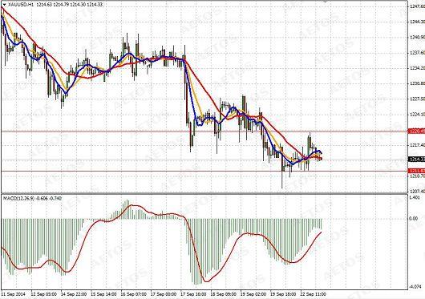Click the 15 Sep 14:00 time label

103,294
